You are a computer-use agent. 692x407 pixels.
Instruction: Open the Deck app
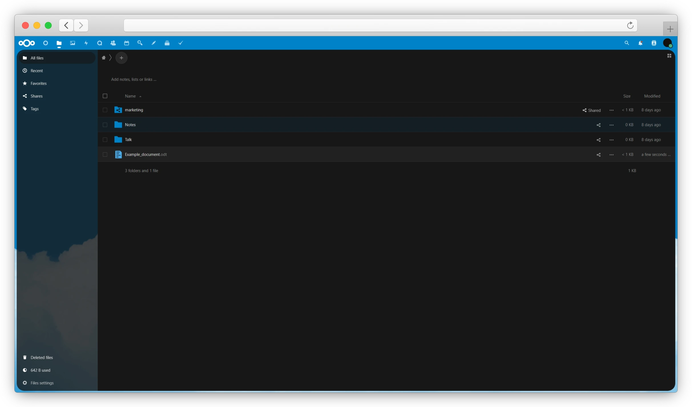pos(167,43)
